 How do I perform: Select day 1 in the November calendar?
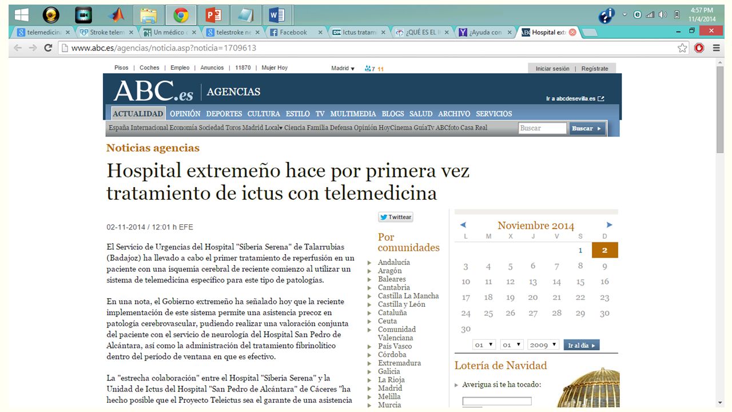click(580, 250)
